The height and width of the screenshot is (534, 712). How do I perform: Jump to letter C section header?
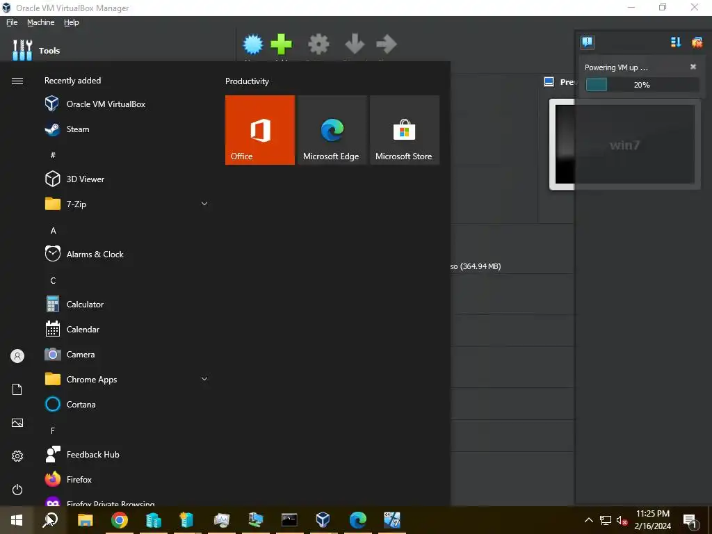coord(53,281)
